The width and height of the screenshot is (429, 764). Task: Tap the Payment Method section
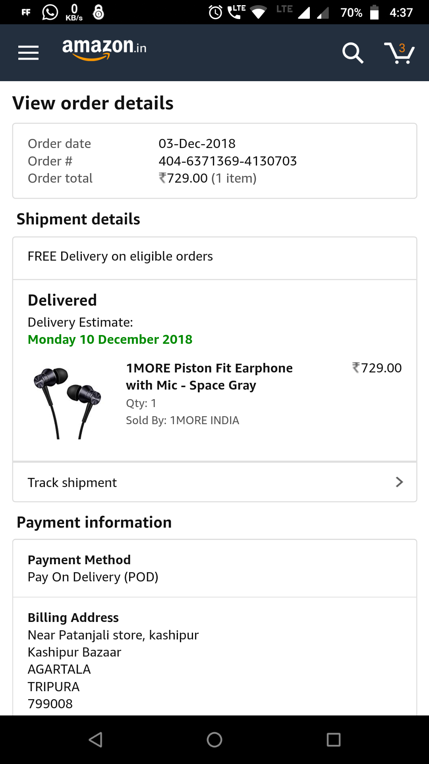214,568
